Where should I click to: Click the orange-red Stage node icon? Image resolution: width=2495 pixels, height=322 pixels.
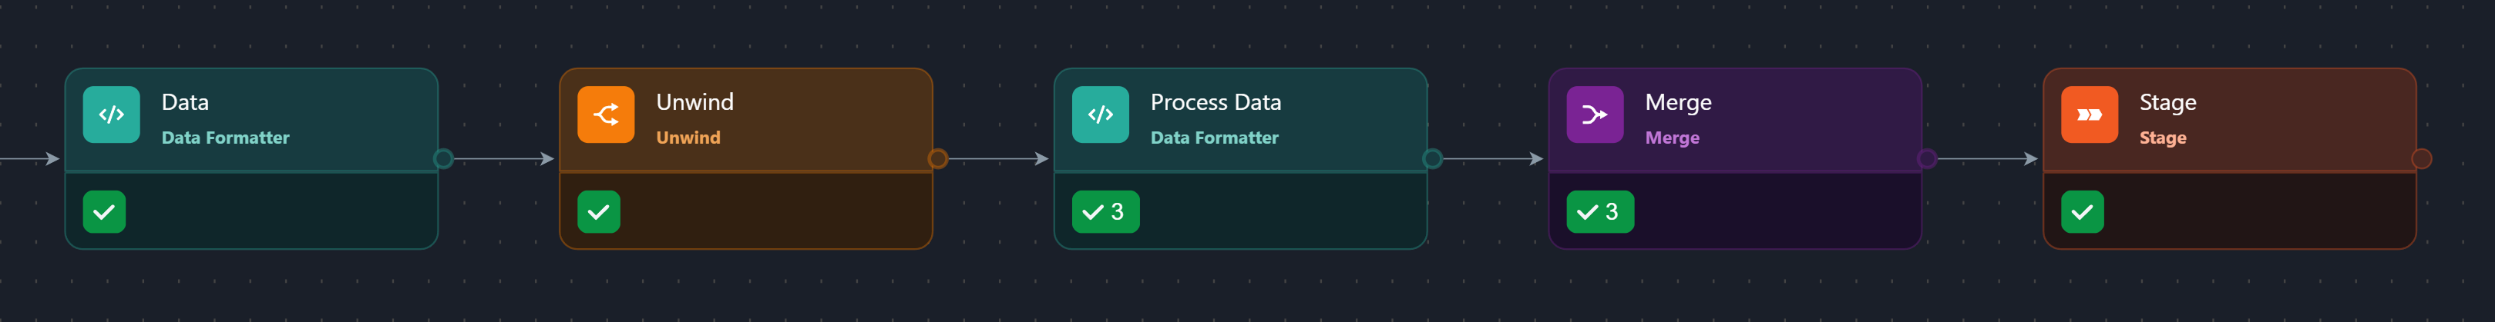[2089, 115]
